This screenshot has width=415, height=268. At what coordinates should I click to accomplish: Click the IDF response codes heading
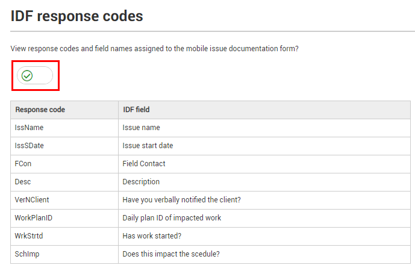76,16
